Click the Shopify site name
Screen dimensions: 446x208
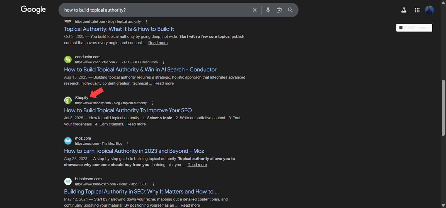(82, 98)
